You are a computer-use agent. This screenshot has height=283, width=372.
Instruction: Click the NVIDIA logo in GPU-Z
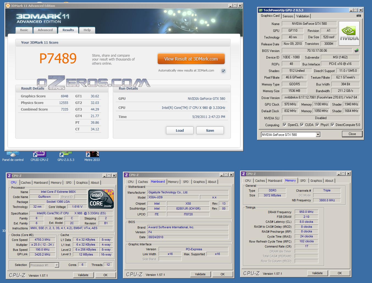(349, 33)
